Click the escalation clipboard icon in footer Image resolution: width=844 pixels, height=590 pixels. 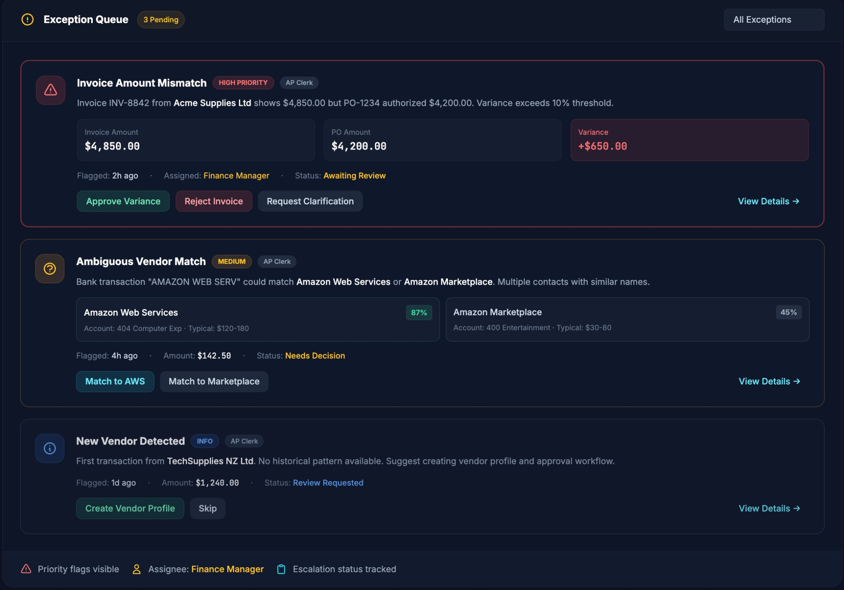tap(280, 569)
